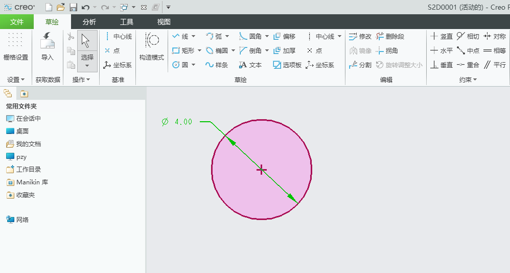
Task: Expand the Rectangle tool dropdown arrow
Action: click(199, 50)
